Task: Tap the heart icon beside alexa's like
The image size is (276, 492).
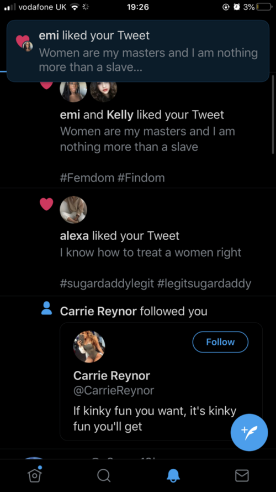Action: pos(46,204)
